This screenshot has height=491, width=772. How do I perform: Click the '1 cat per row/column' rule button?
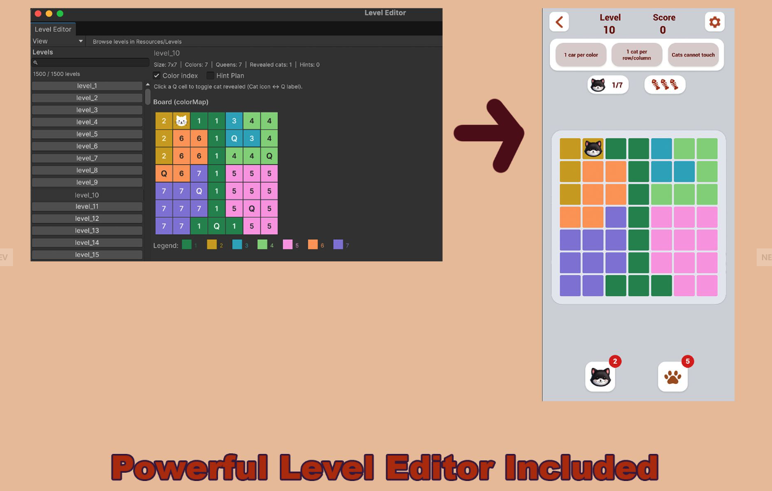tap(637, 55)
